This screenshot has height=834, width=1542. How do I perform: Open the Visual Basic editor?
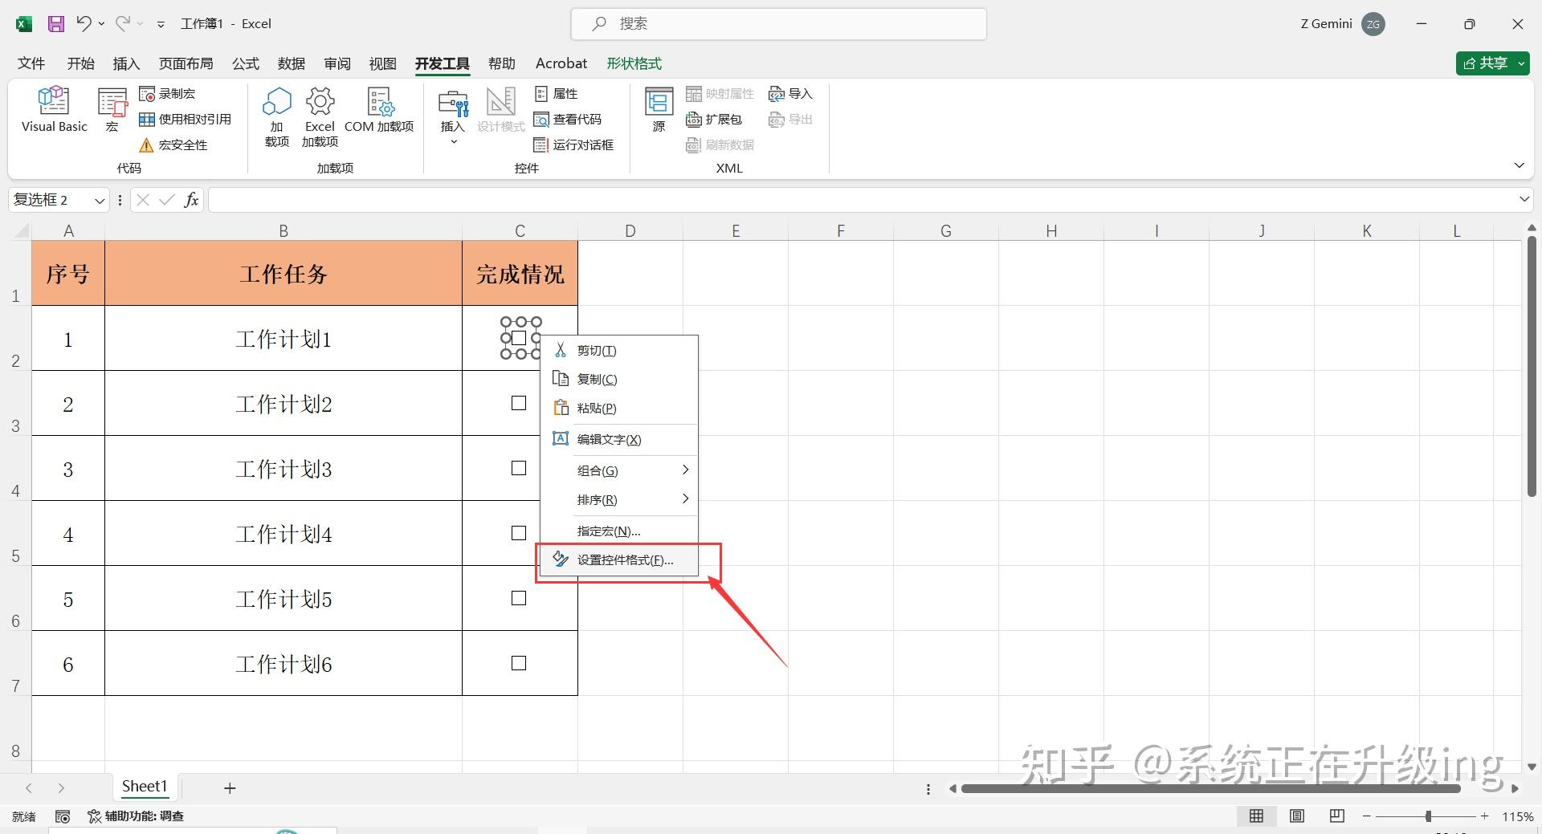pyautogui.click(x=54, y=109)
